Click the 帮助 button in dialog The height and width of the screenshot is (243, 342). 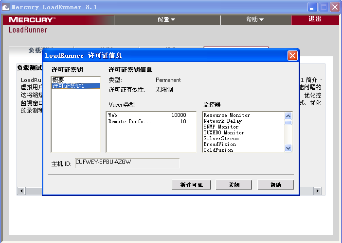tap(275, 185)
